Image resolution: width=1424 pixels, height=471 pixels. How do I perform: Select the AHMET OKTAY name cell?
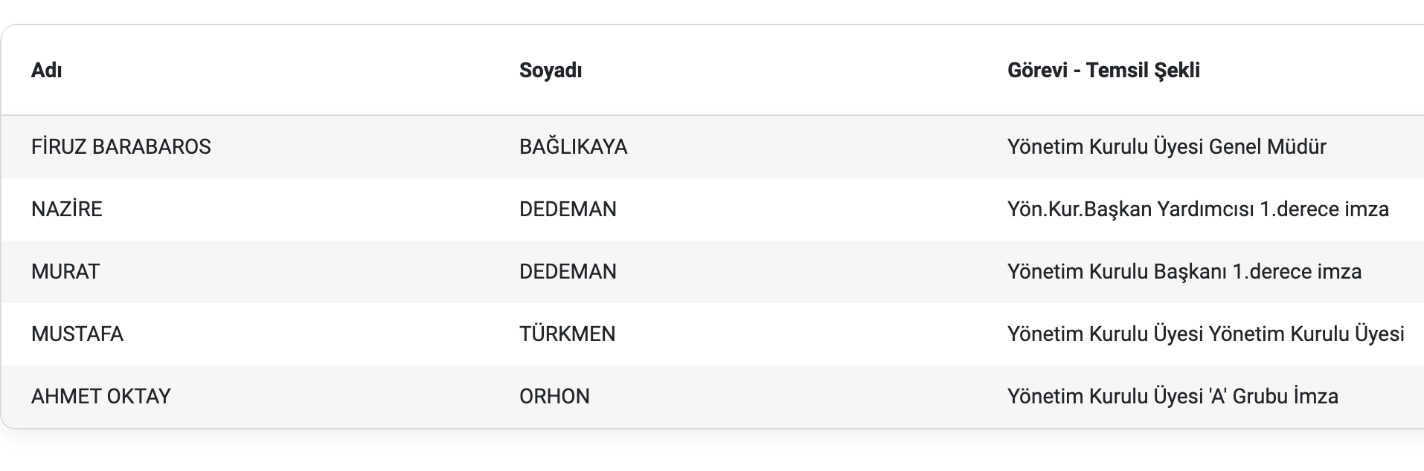click(101, 396)
